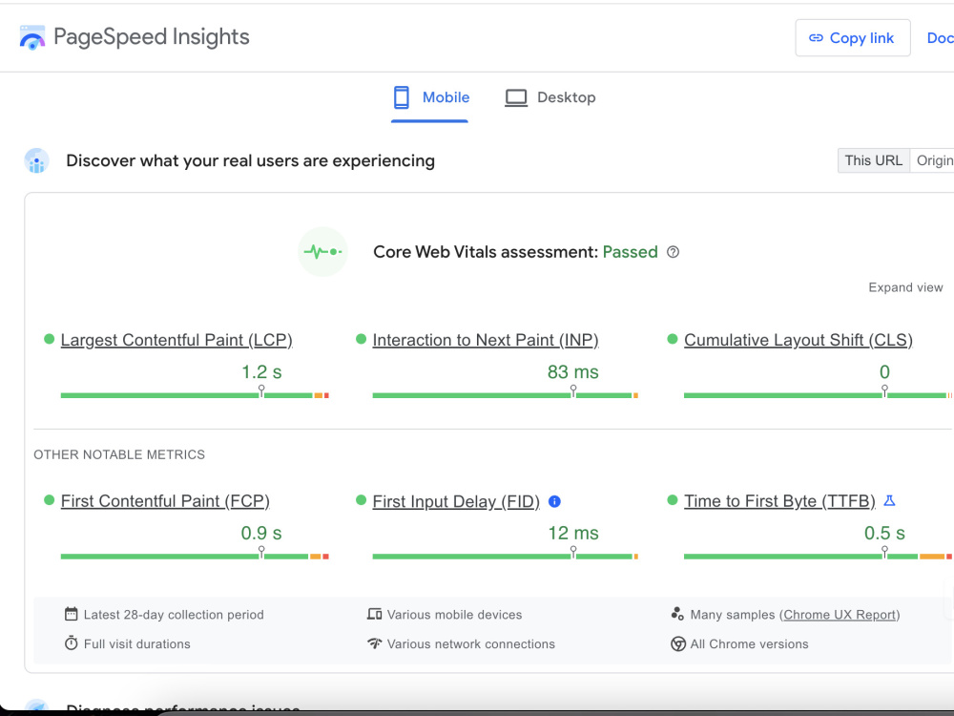
Task: Click the green status dot beside INP
Action: 361,339
